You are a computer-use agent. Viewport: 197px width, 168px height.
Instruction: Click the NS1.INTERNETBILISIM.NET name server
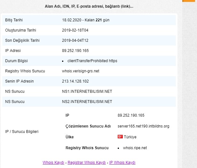[87, 91]
